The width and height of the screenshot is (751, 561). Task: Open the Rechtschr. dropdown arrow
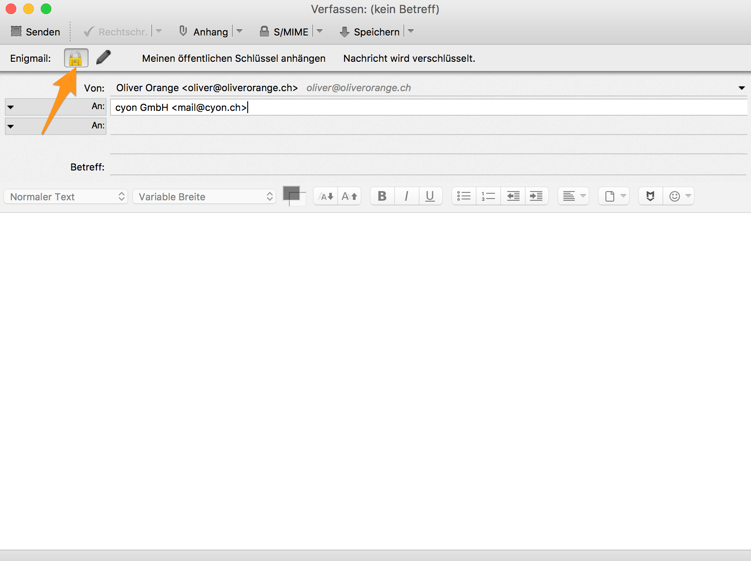[159, 31]
